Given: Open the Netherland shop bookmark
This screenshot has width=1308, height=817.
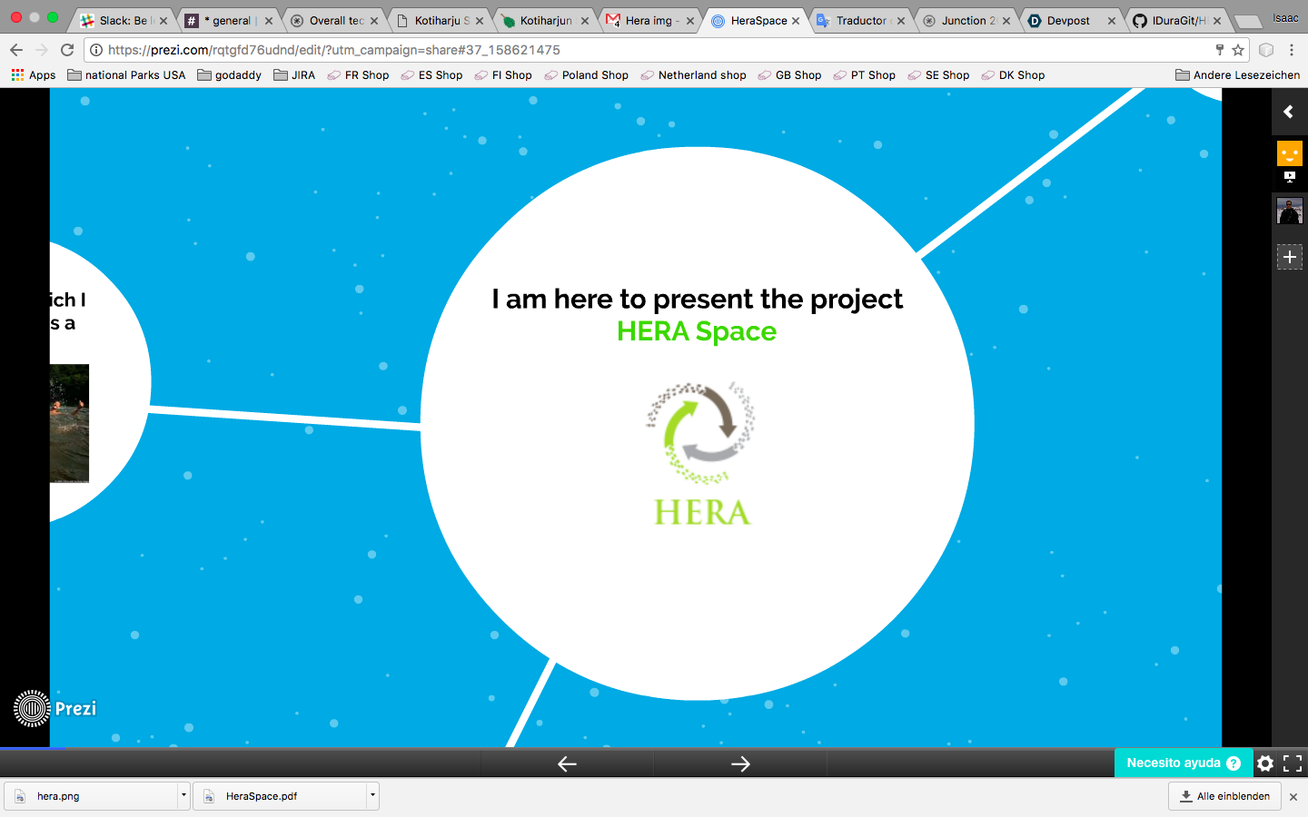Looking at the screenshot, I should [x=693, y=75].
